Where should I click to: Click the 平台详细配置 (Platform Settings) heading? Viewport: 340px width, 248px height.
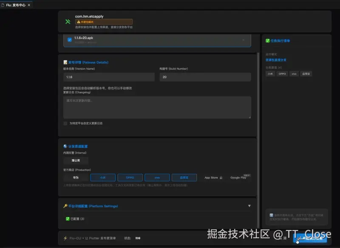pos(93,206)
